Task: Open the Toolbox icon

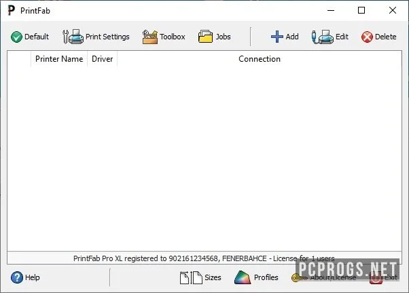Action: 149,37
